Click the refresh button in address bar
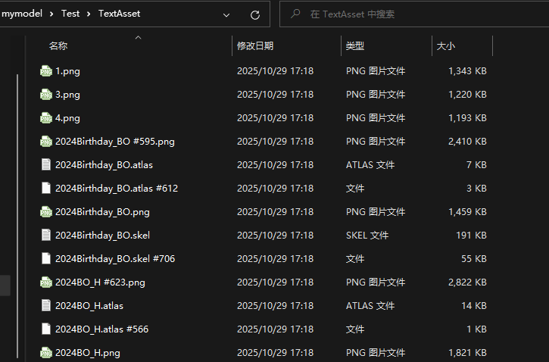Viewport: 549px width, 362px height. pos(254,14)
